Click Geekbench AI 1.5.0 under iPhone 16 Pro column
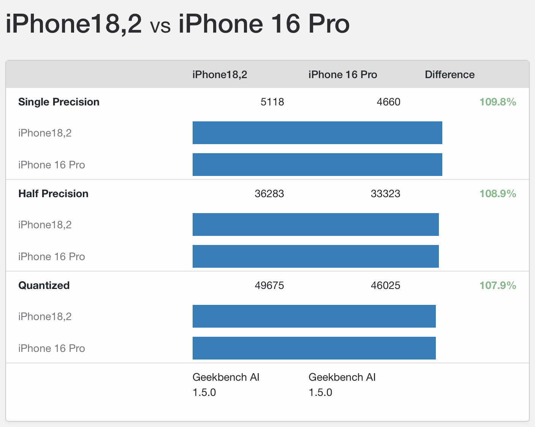This screenshot has width=535, height=427. click(x=342, y=385)
